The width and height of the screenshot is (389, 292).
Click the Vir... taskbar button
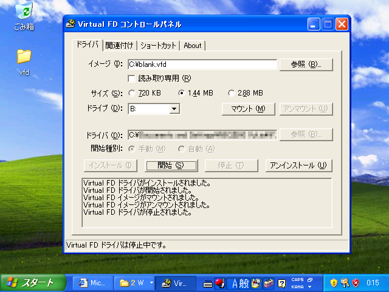(x=176, y=283)
